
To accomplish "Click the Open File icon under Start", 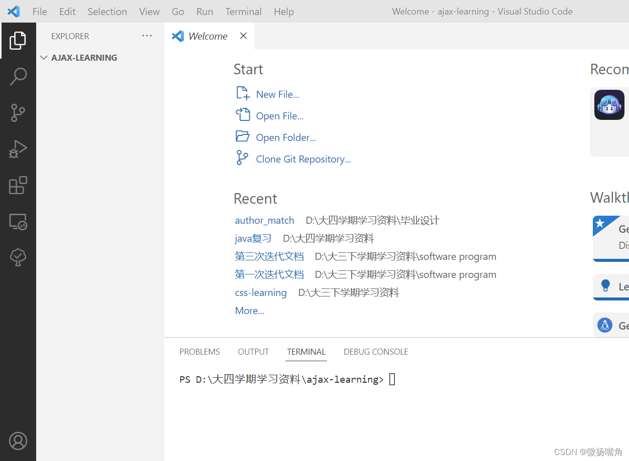I will point(243,115).
